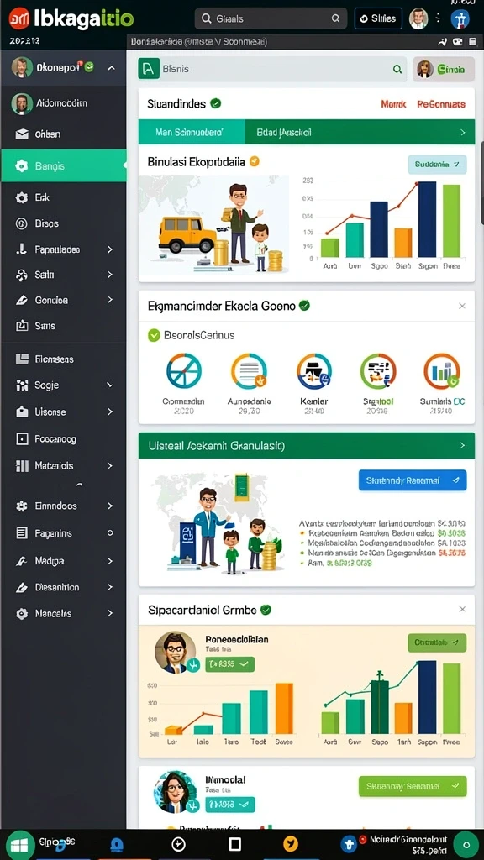Click the Windows Start button in taskbar

19,845
